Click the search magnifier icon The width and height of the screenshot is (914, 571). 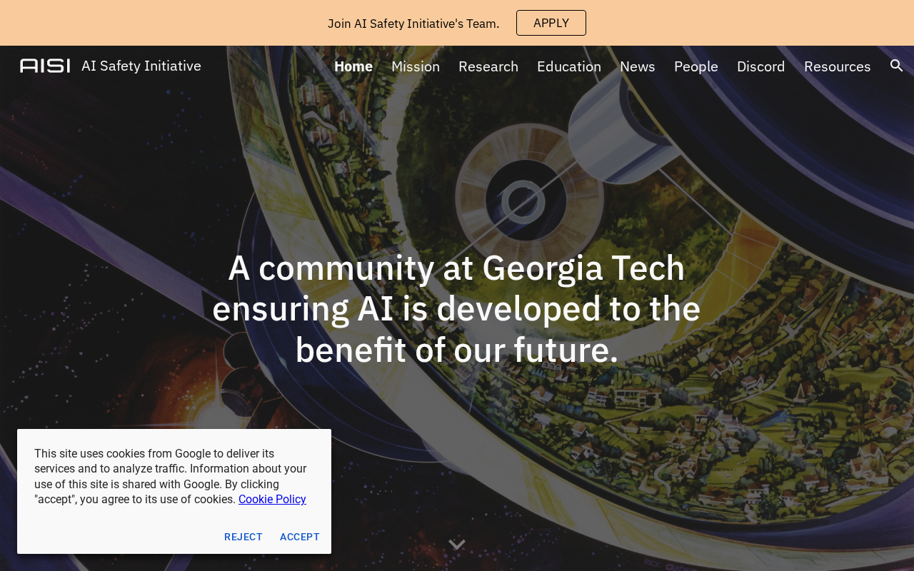tap(897, 66)
